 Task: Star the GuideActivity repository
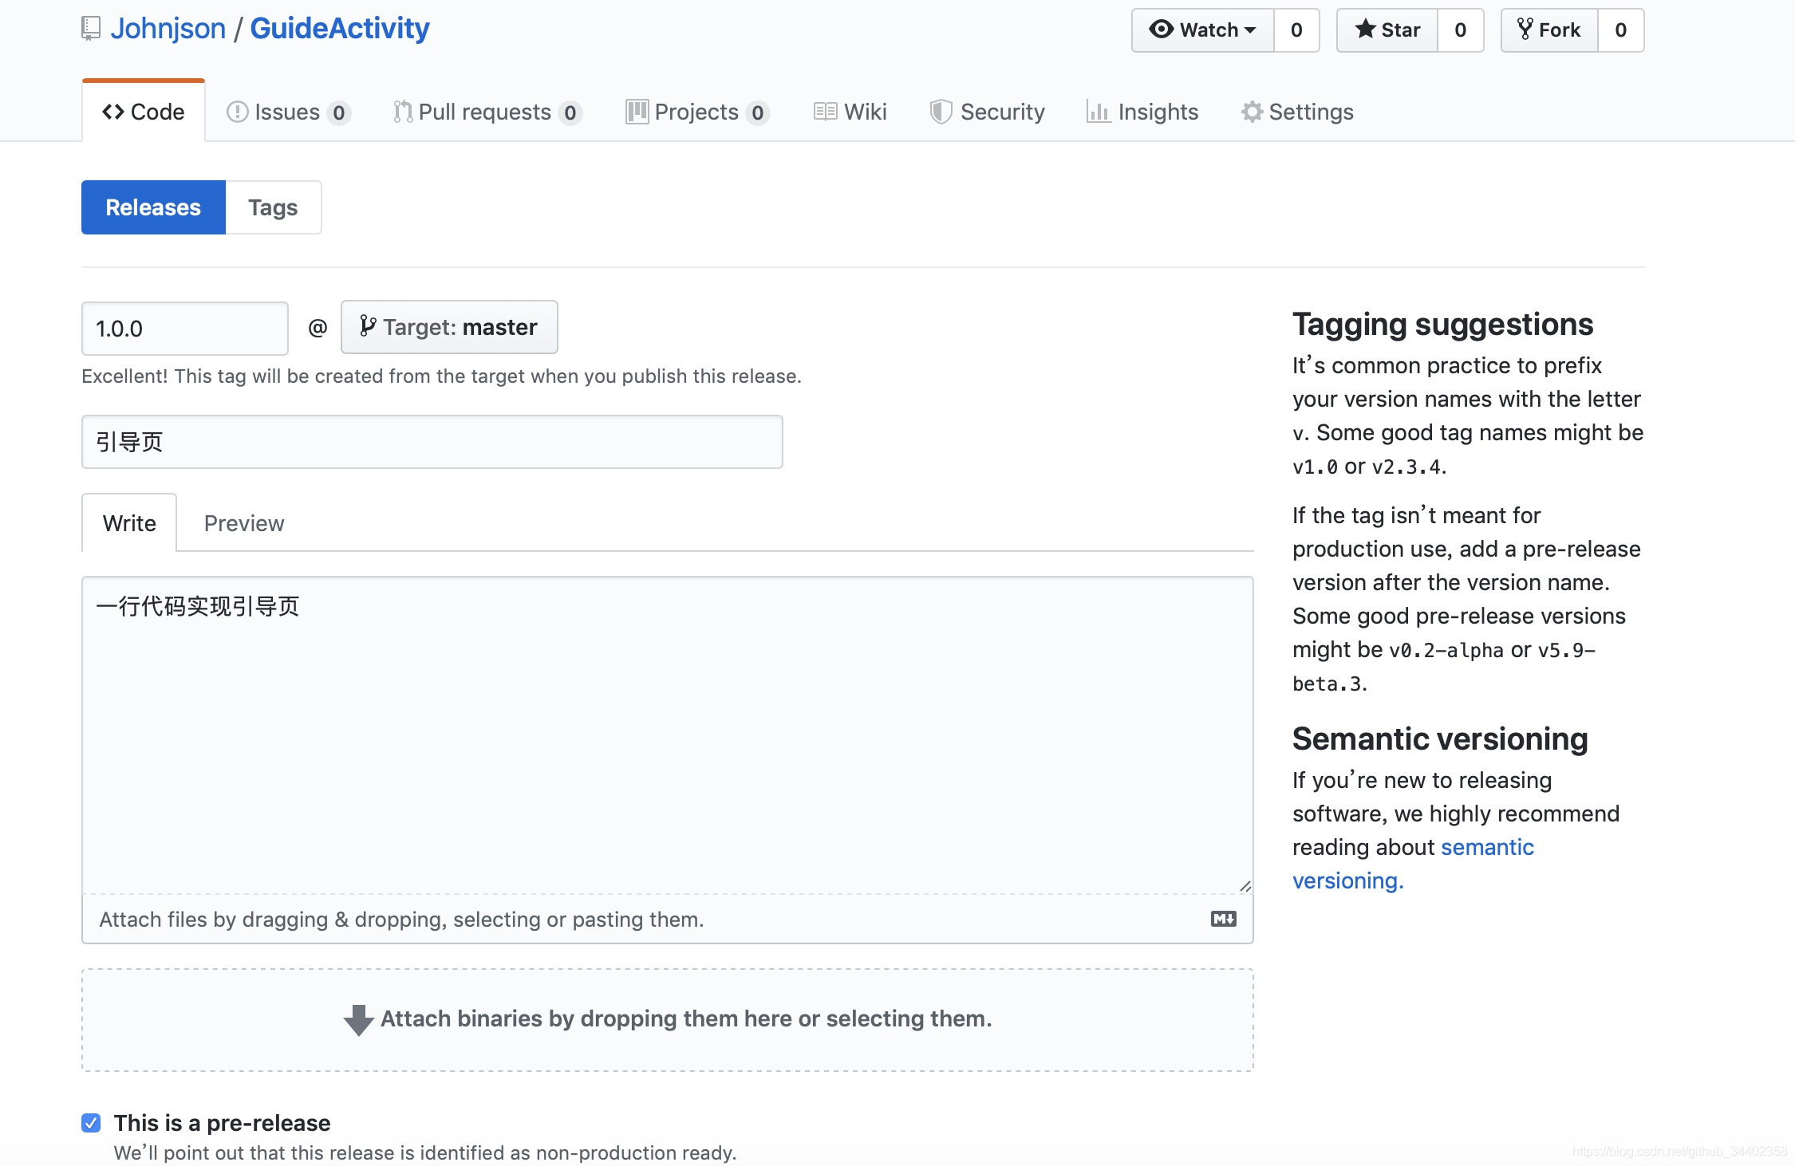point(1387,30)
